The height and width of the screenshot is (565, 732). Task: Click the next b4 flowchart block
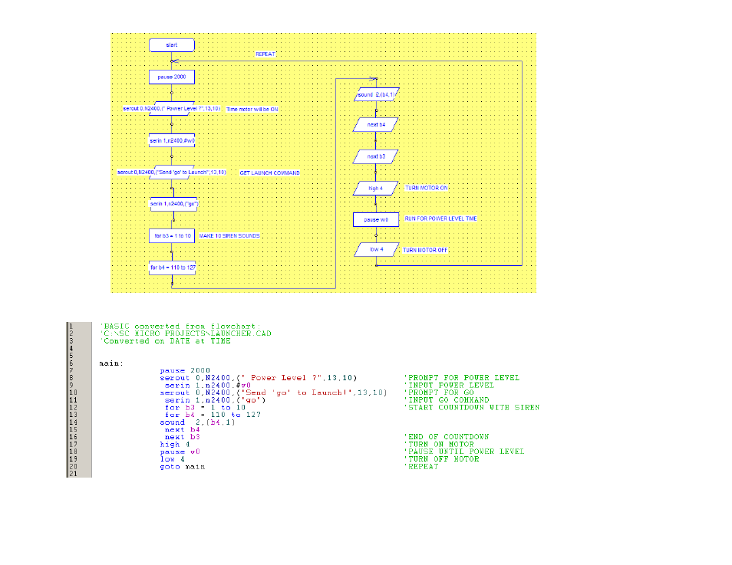[x=376, y=124]
